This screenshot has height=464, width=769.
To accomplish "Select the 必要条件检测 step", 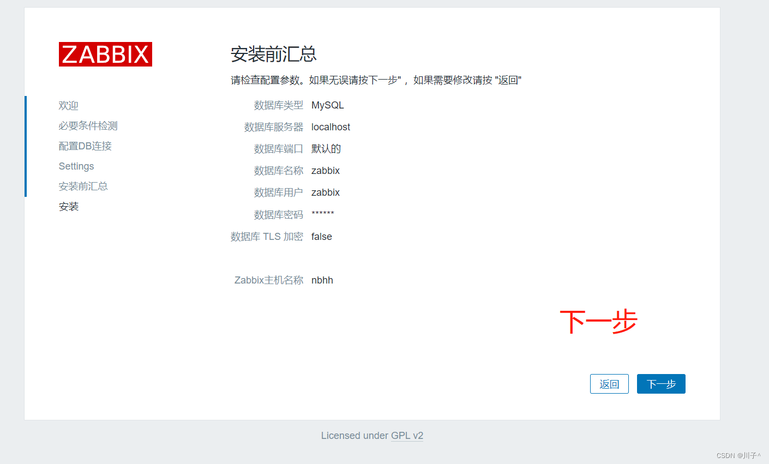I will click(87, 125).
